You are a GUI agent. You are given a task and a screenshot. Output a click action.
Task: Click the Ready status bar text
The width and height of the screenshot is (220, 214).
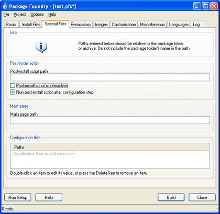8,209
